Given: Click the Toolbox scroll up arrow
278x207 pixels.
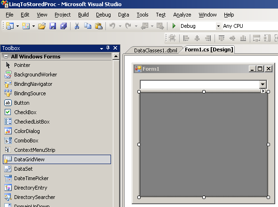Looking at the screenshot, I should [x=116, y=57].
